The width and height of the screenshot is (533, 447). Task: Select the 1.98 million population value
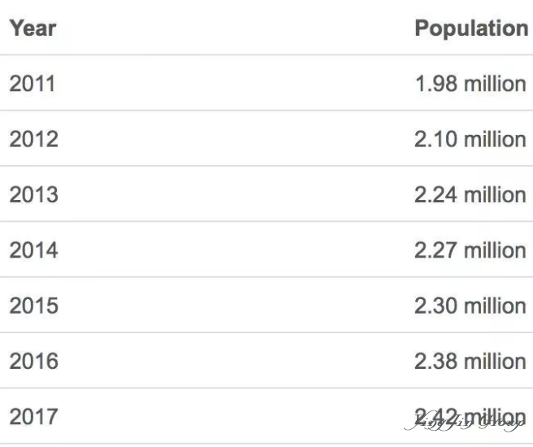tap(470, 84)
